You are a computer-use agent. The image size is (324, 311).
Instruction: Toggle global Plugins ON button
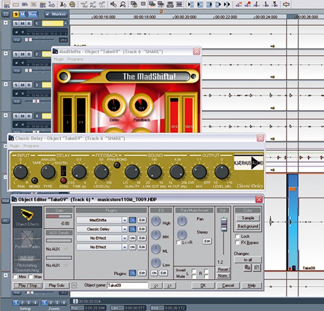[x=133, y=273]
